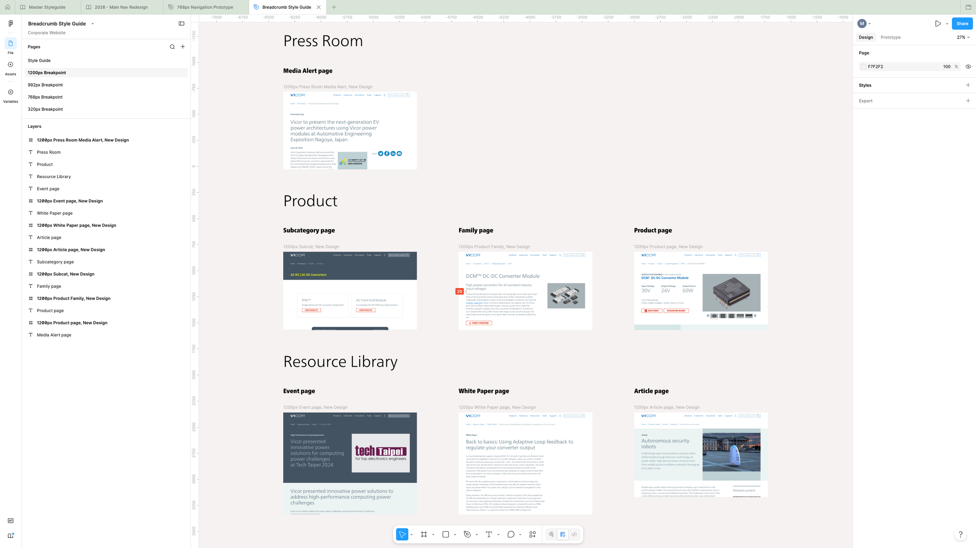The width and height of the screenshot is (976, 548).
Task: Open the accessibility icon at bottom left
Action: 11,521
